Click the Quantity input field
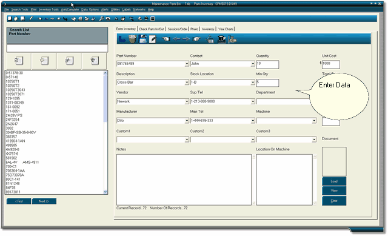This screenshot has height=236, width=388. click(x=267, y=64)
